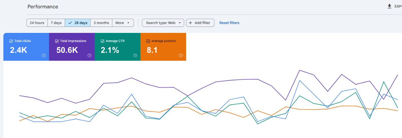Image resolution: width=402 pixels, height=138 pixels.
Task: Toggle the Average position checkbox
Action: 148,41
